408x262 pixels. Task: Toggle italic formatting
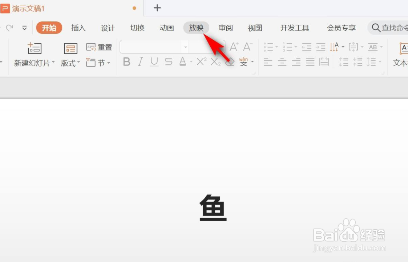click(x=140, y=62)
